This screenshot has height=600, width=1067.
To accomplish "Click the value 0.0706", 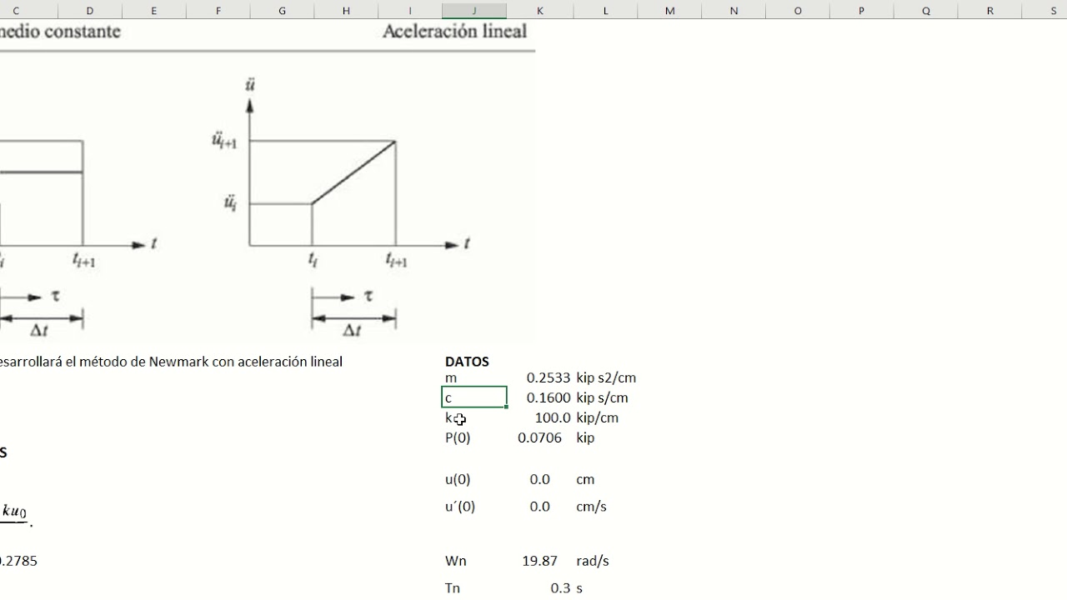I will [x=539, y=437].
